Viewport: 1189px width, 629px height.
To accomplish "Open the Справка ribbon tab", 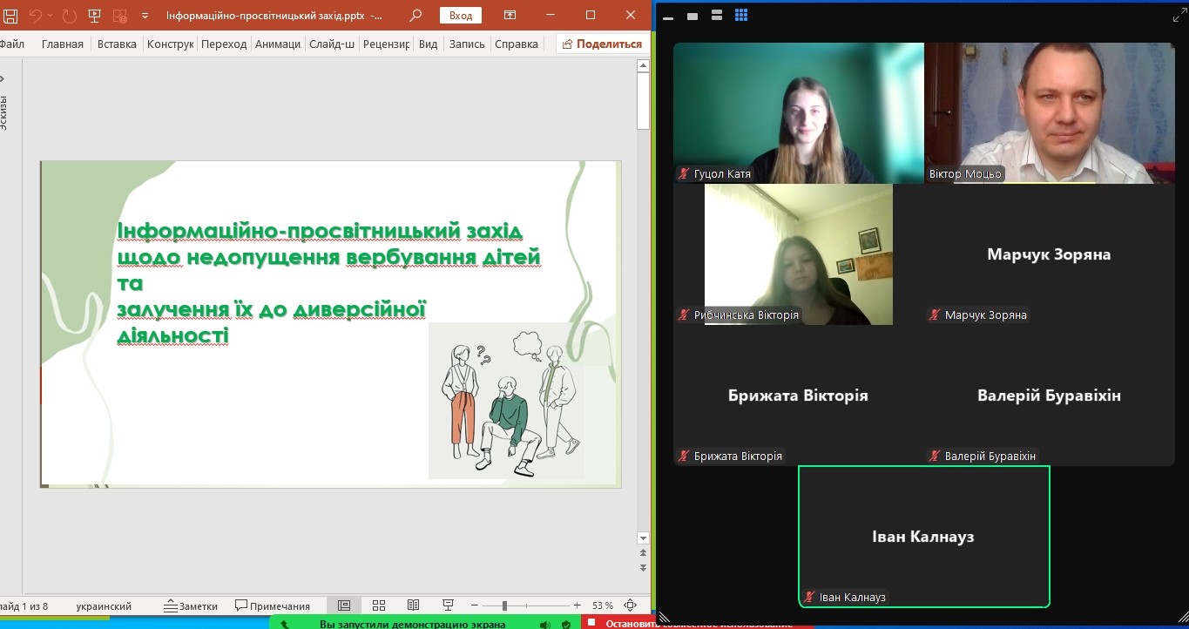I will tap(517, 44).
